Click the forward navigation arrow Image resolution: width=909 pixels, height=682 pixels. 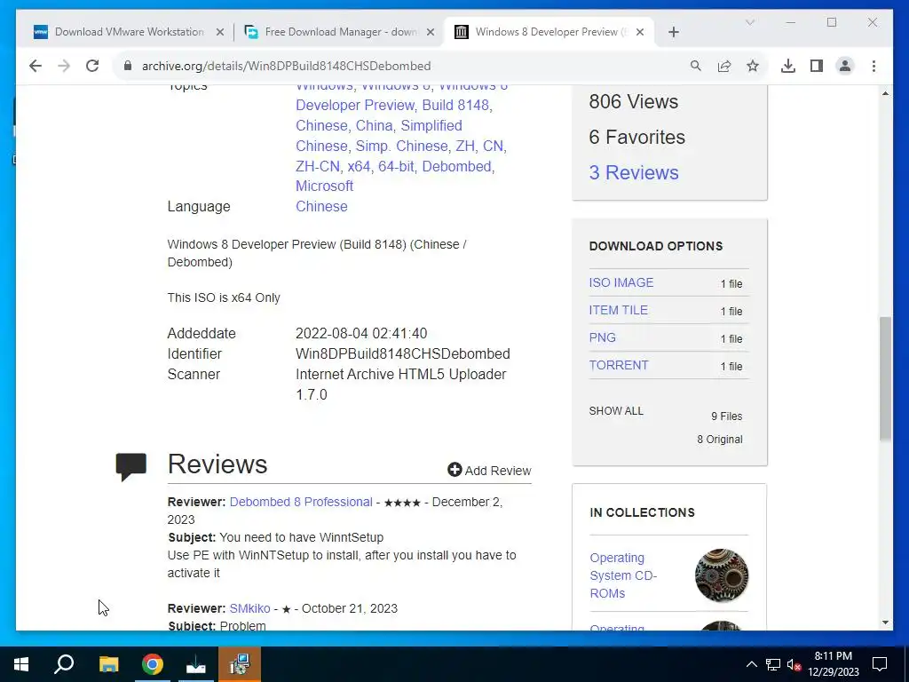pos(64,66)
